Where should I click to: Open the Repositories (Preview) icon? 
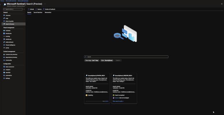click(4, 57)
